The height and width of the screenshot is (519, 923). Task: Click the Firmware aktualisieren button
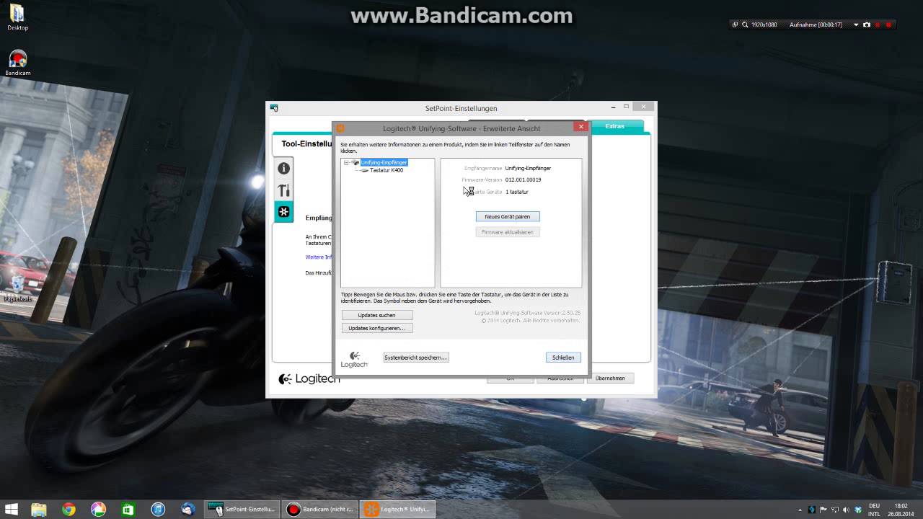[508, 232]
